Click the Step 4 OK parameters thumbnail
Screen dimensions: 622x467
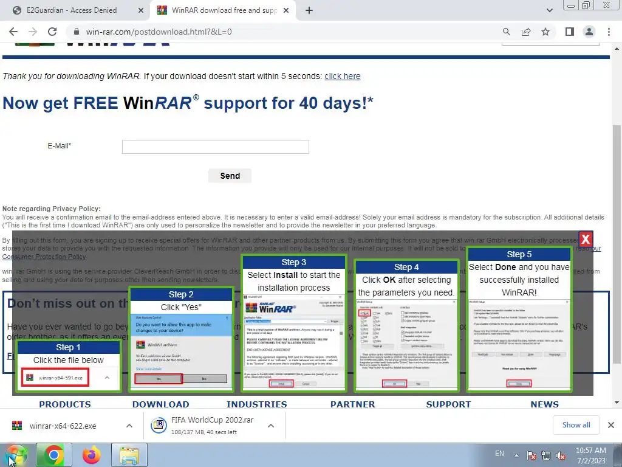[x=406, y=326]
